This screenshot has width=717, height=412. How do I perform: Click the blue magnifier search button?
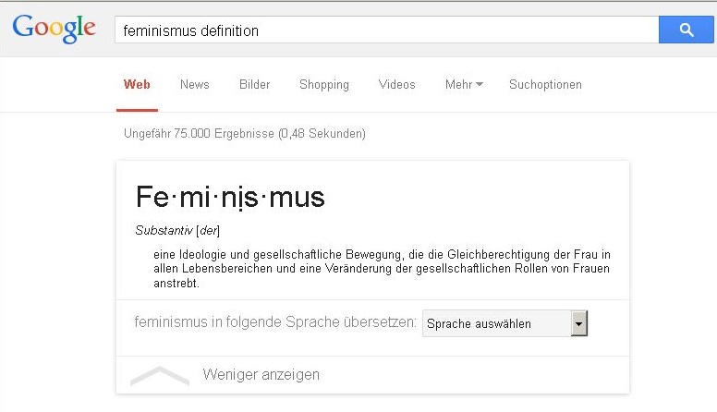point(686,30)
